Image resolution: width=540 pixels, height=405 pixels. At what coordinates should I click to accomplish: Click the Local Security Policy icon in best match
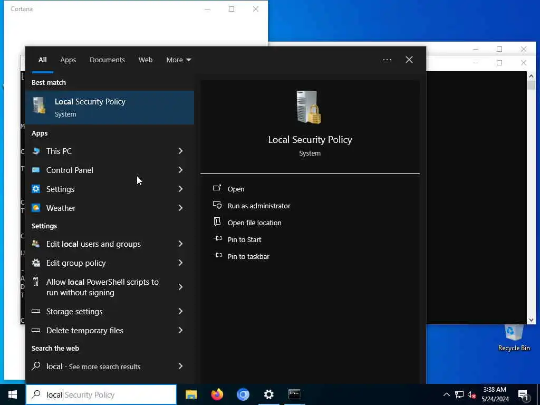[x=39, y=105]
